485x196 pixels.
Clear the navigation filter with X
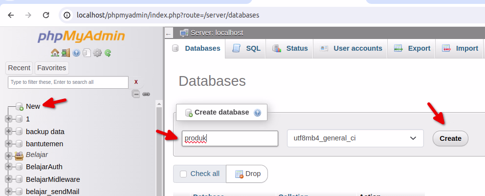[x=136, y=82]
